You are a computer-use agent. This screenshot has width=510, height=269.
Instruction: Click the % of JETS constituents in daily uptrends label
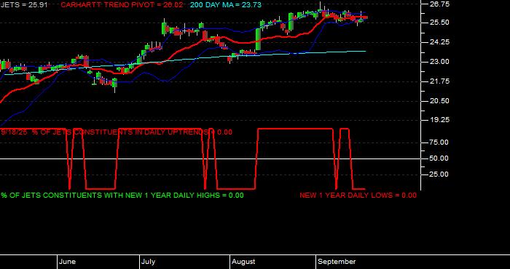pyautogui.click(x=117, y=132)
